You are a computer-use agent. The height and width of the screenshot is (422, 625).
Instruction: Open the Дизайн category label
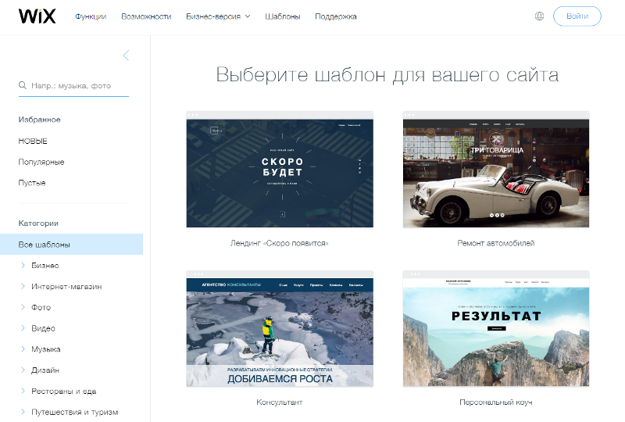click(x=45, y=370)
